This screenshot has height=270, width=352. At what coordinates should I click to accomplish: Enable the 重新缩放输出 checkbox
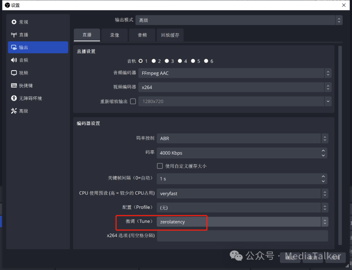click(x=133, y=101)
